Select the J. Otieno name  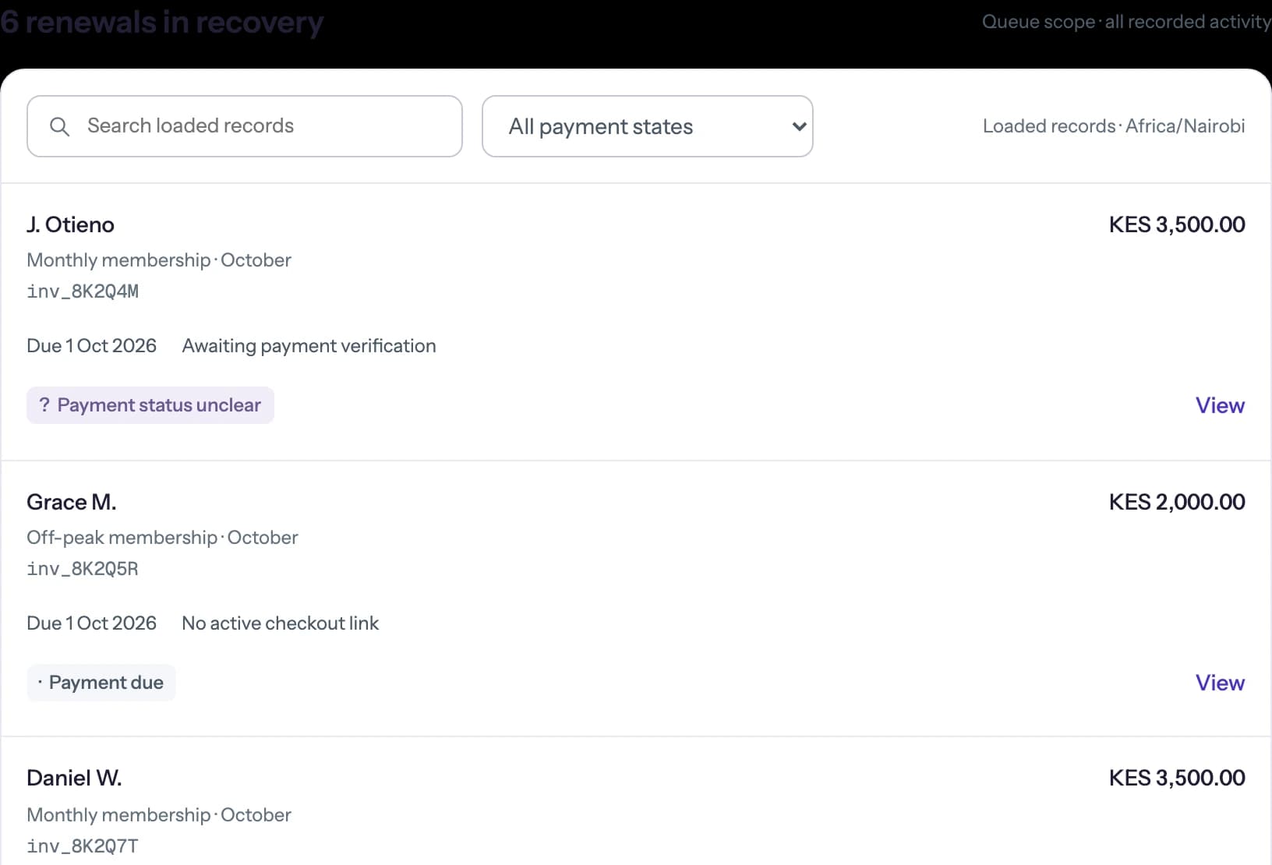[70, 224]
